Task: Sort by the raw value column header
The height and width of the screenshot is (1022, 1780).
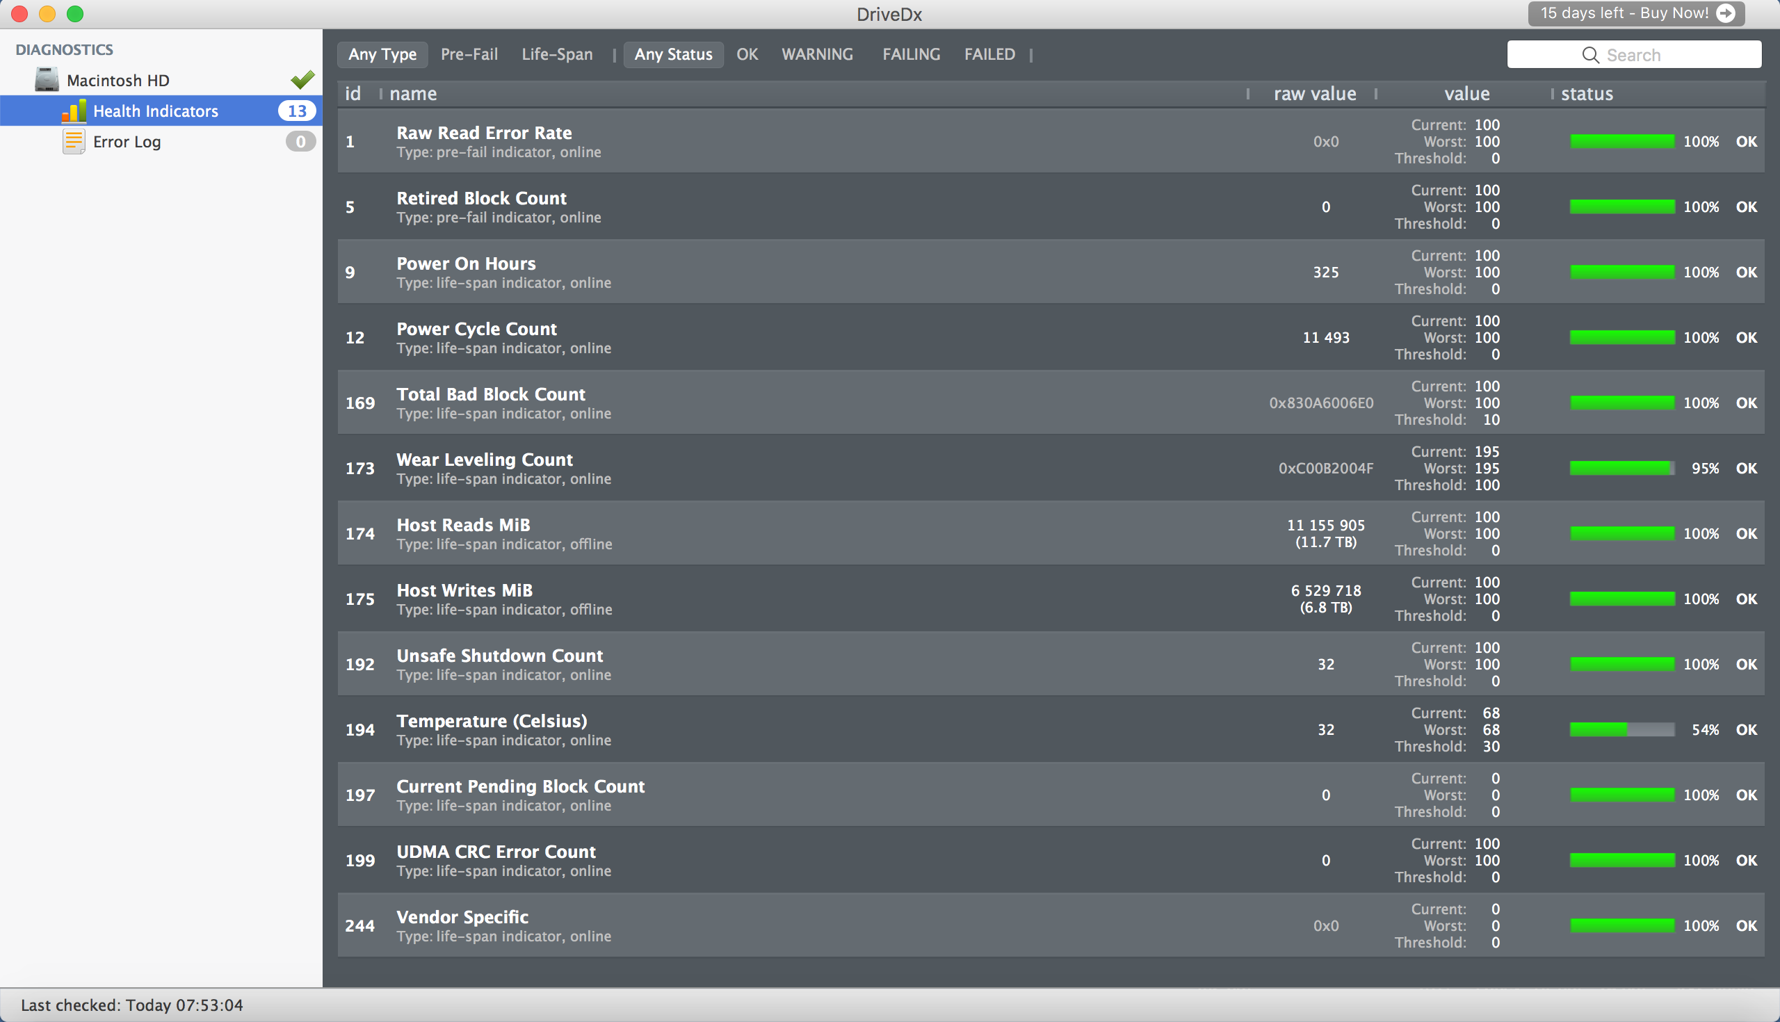Action: [1314, 93]
